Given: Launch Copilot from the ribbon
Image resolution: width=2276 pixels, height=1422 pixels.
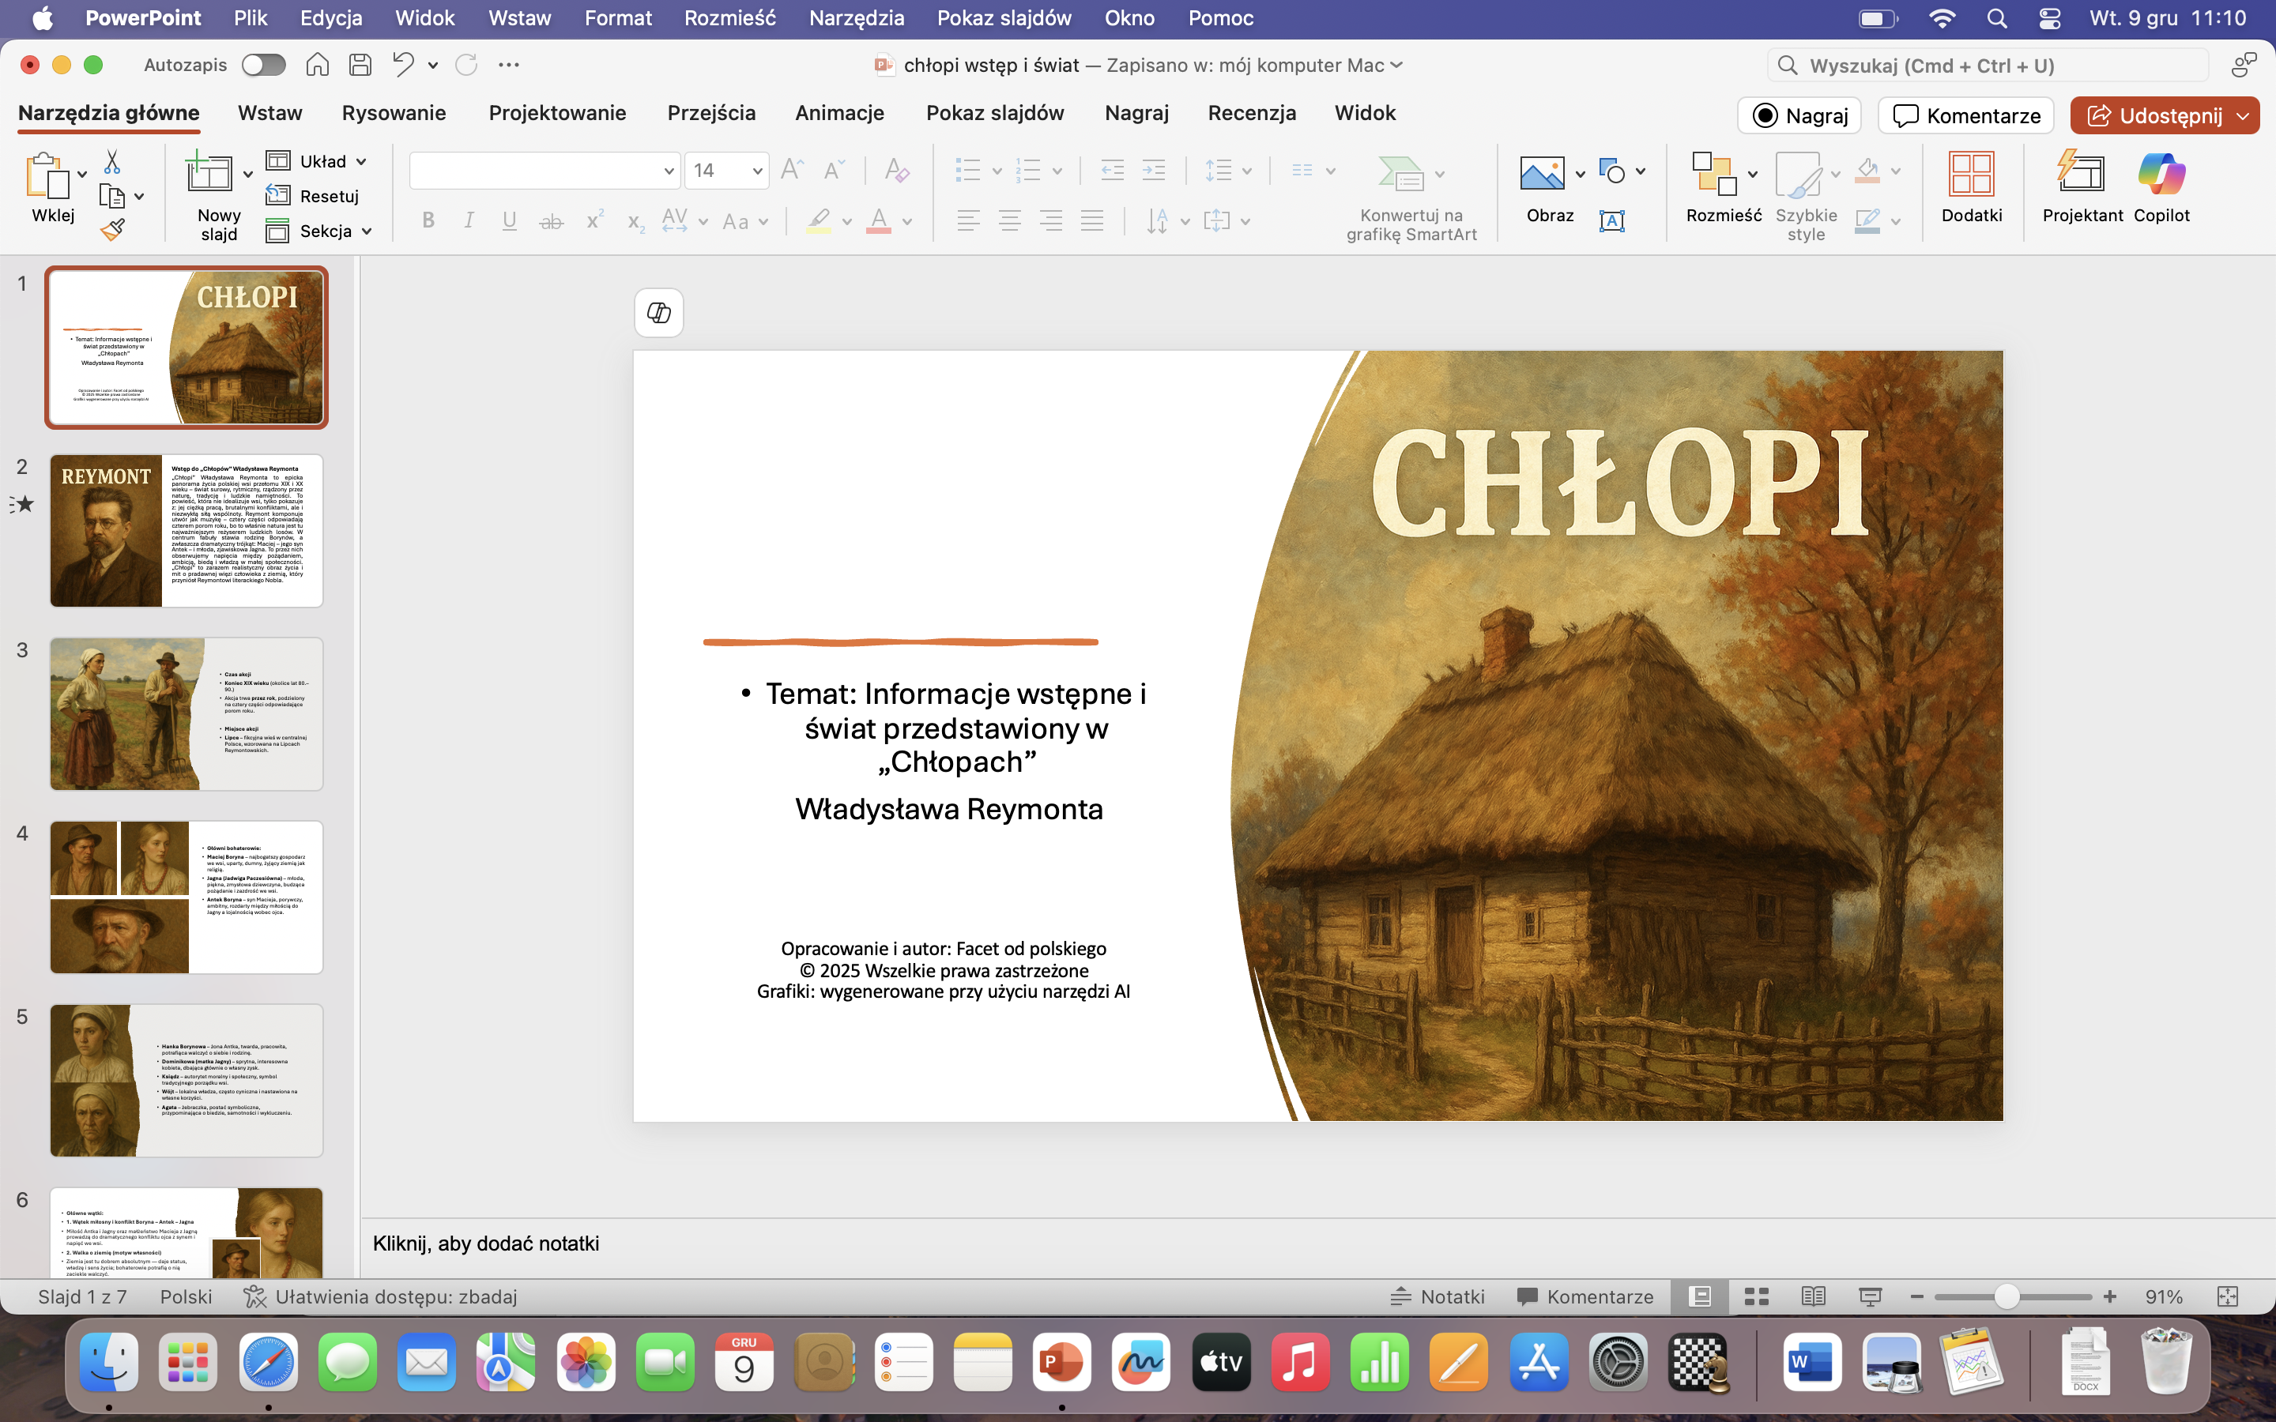Looking at the screenshot, I should (2161, 188).
